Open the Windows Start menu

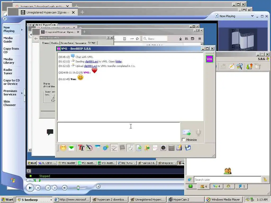(x=7, y=200)
